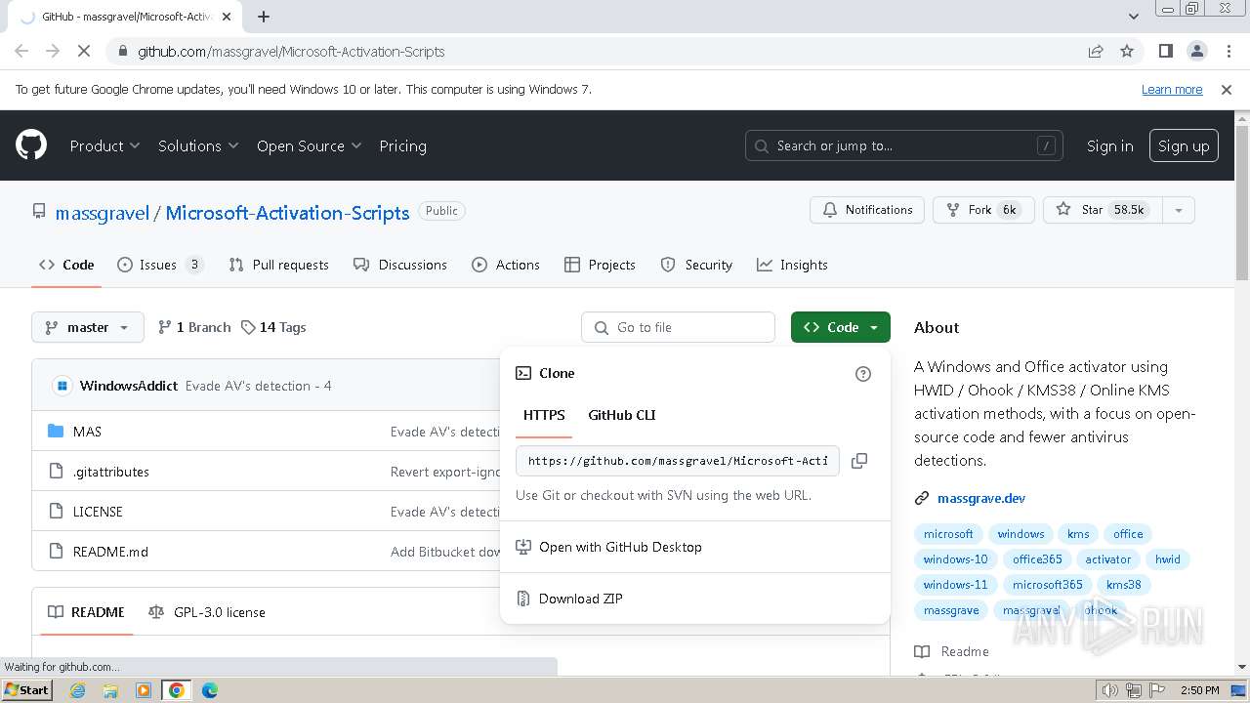Select the README tab

[87, 612]
